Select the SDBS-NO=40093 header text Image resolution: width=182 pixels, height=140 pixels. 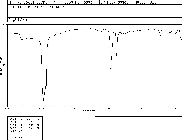click(78, 2)
